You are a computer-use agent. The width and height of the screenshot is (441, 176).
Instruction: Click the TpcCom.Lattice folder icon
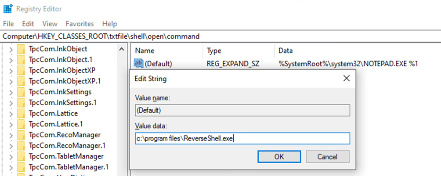22,113
